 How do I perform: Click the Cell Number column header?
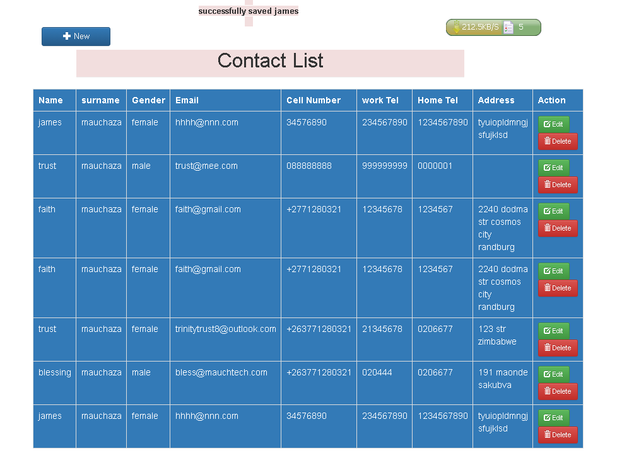point(313,100)
